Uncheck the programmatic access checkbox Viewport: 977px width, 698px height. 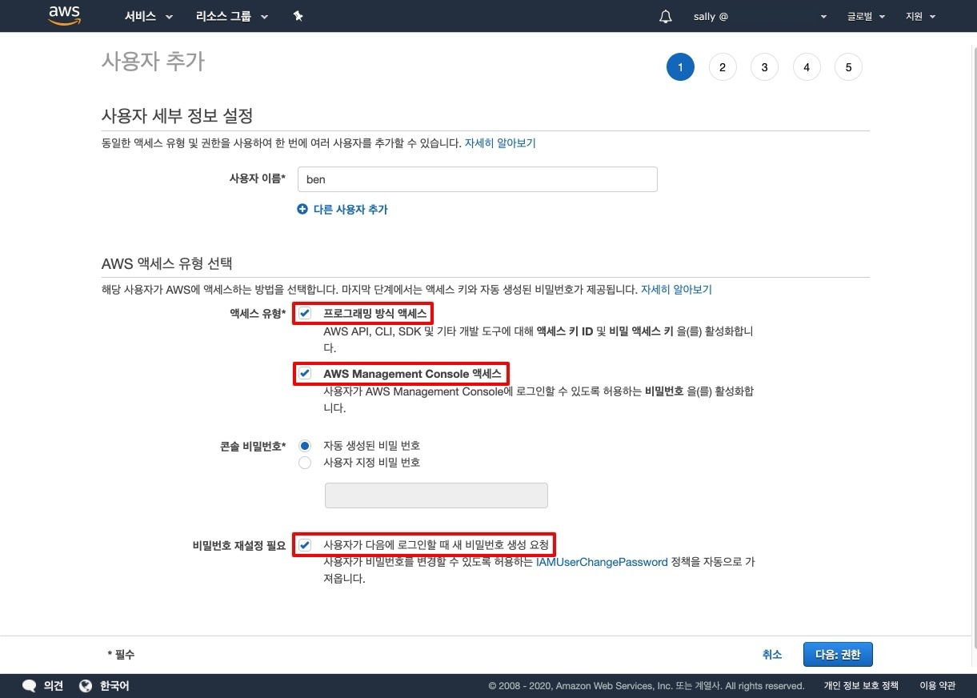point(305,314)
